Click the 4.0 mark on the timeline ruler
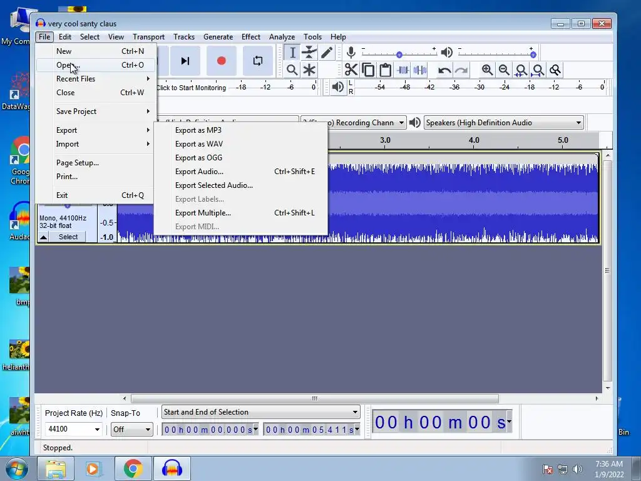Screen dimensions: 641x481 [474, 140]
